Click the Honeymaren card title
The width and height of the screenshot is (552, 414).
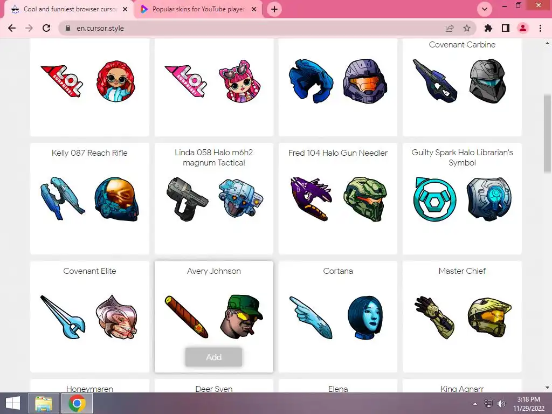(89, 389)
